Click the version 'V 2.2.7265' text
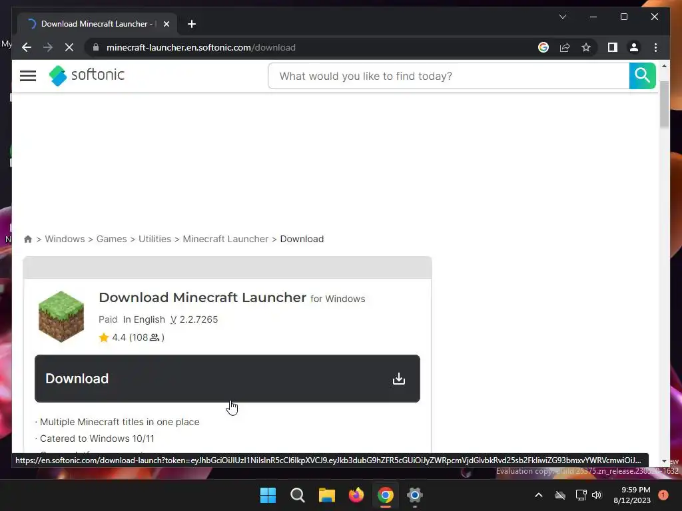 [x=194, y=319]
